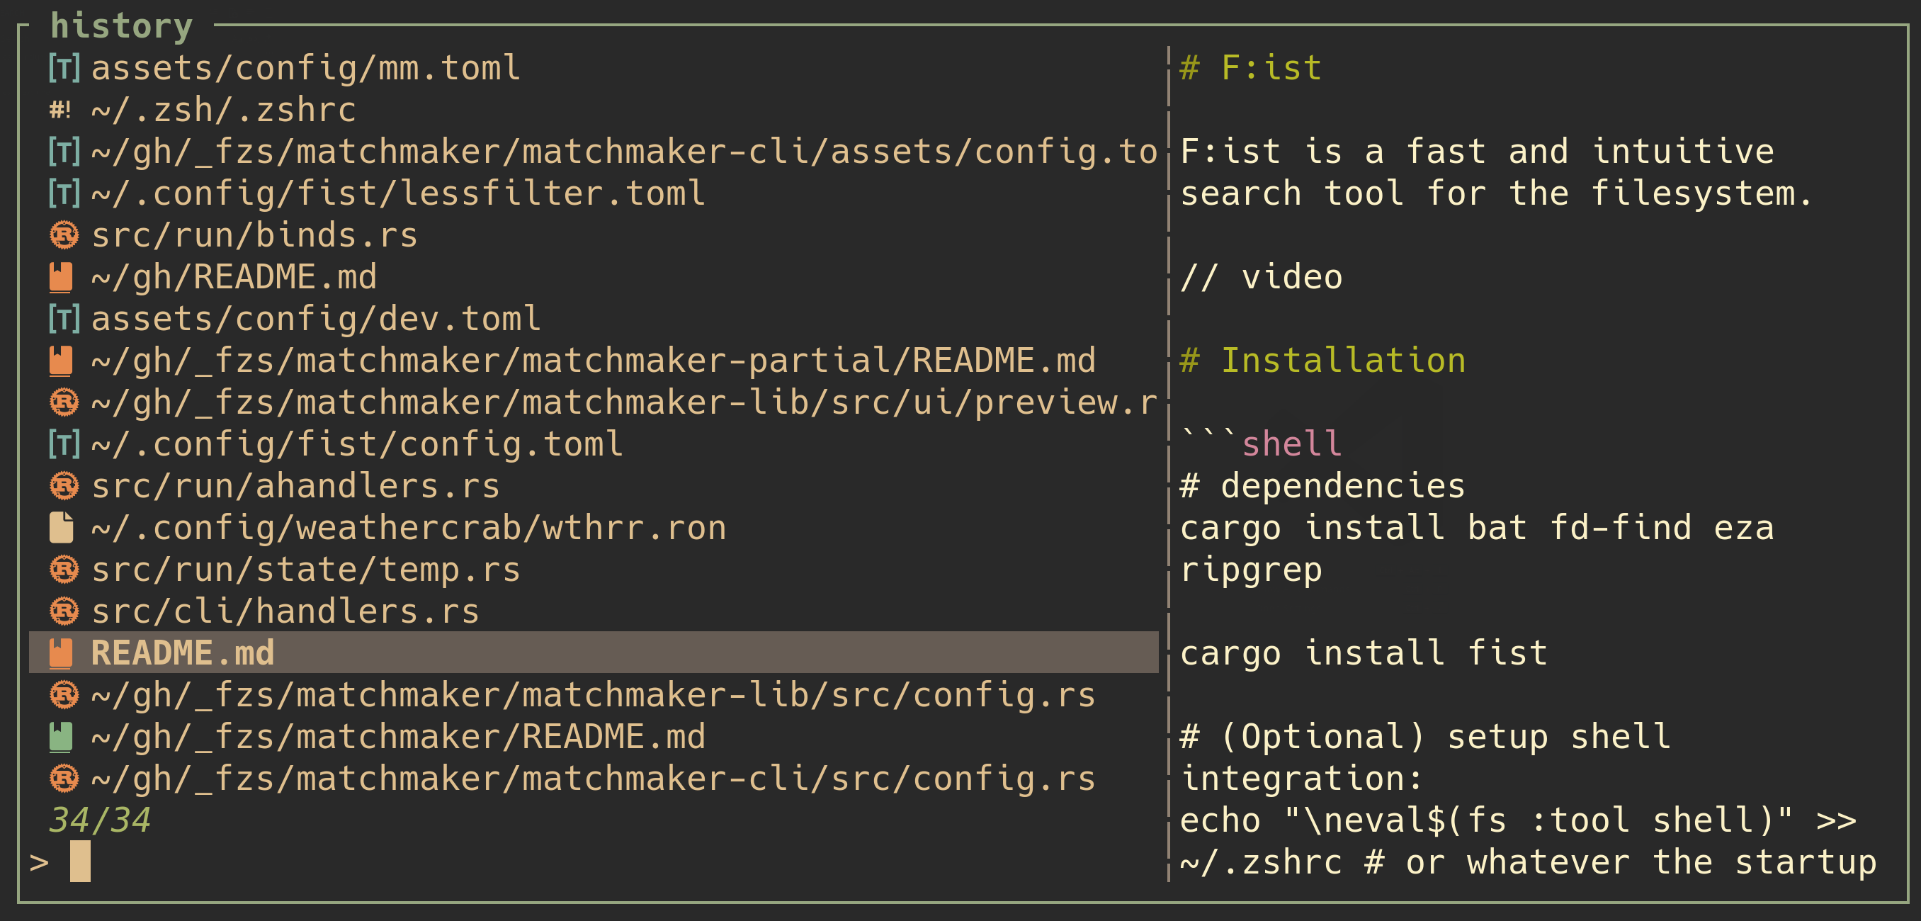Select ~/gh/_fzs/matchmaker/matchmaker-cli/src/config.rs entry
The image size is (1921, 921).
point(594,778)
